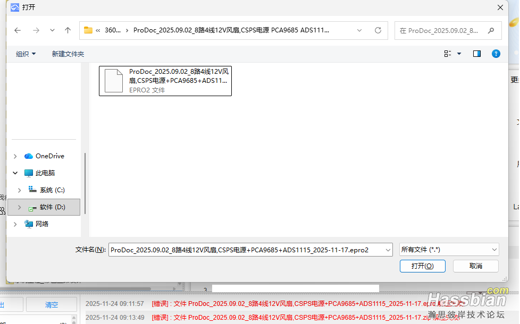Viewport: 520px width, 324px height.
Task: Refresh the current folder view
Action: (x=378, y=30)
